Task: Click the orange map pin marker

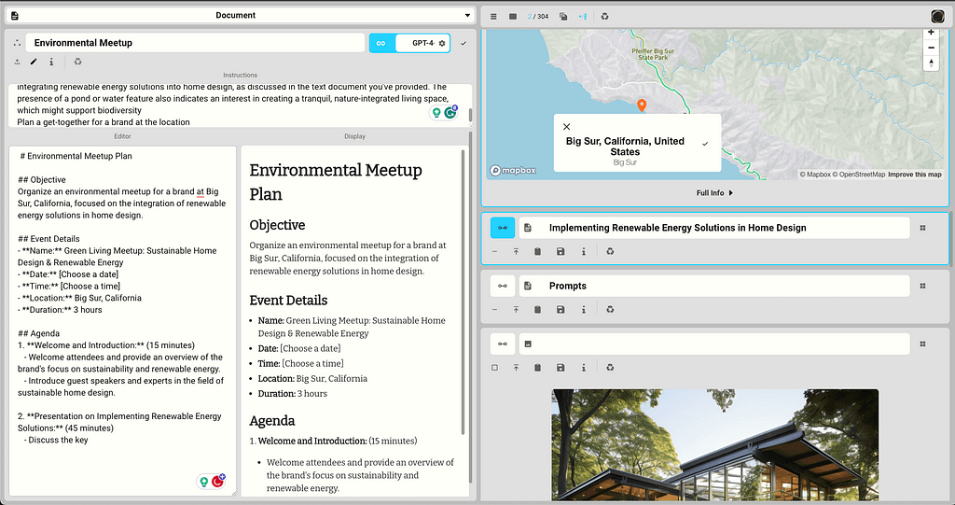Action: (x=642, y=105)
